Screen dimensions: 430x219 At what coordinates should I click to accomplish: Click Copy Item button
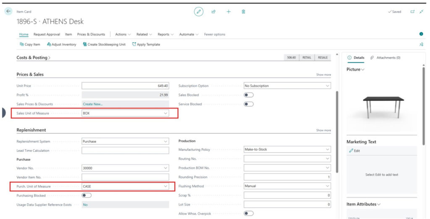(30, 44)
